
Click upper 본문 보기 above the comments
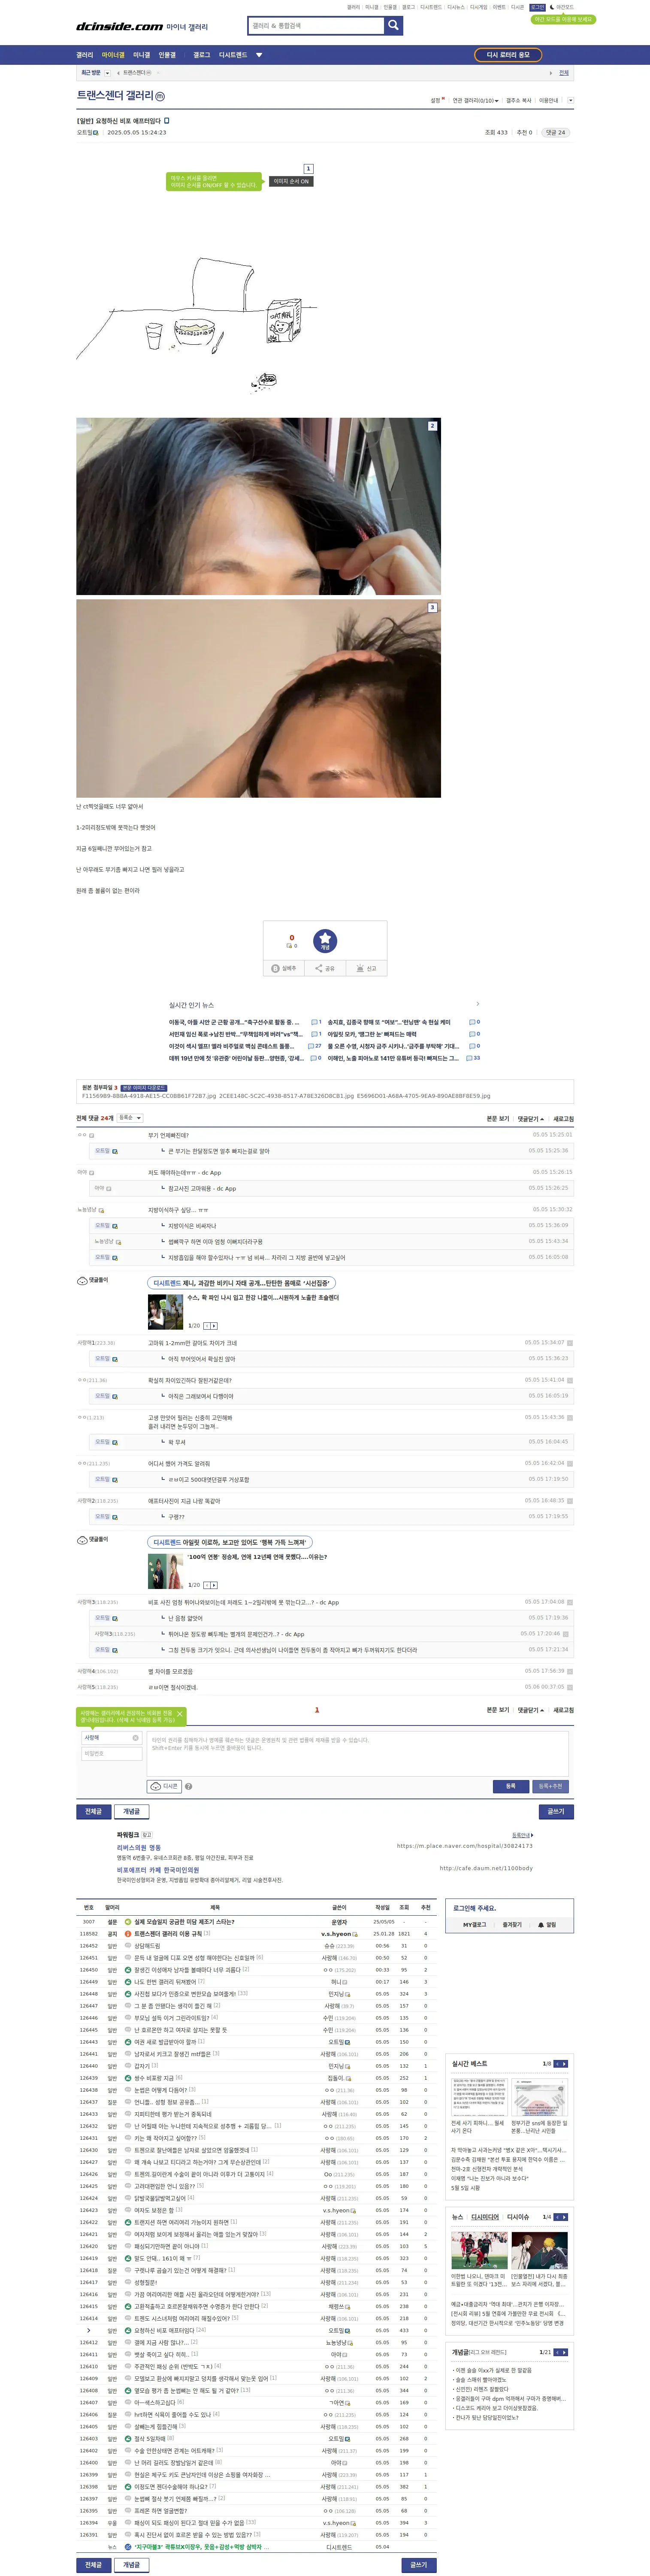pos(498,1119)
